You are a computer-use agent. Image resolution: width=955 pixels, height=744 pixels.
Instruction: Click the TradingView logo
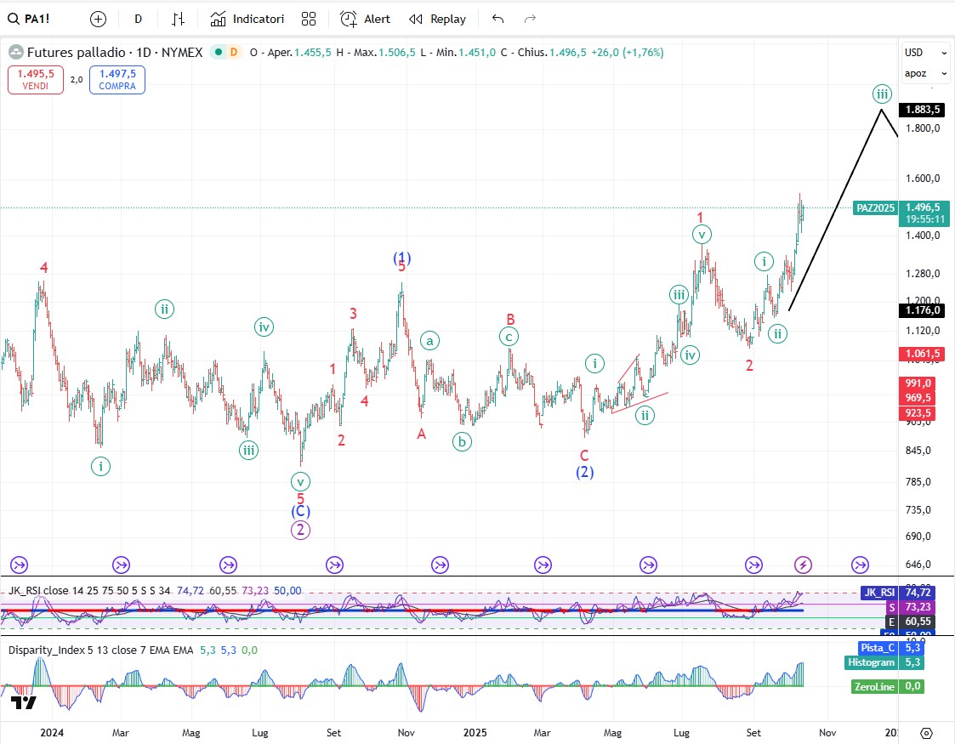point(24,702)
